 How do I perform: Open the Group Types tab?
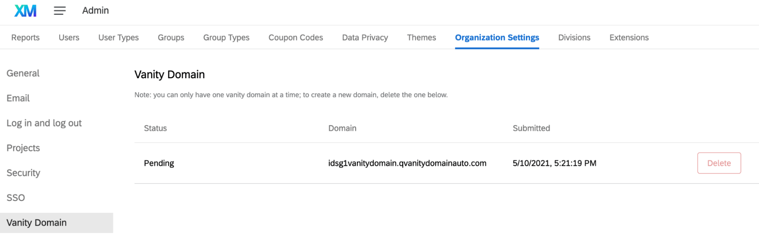tap(226, 37)
